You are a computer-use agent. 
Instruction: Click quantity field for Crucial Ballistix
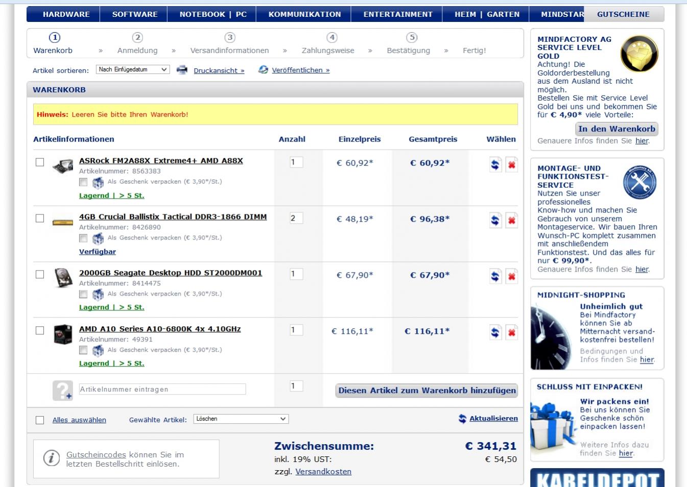[296, 218]
